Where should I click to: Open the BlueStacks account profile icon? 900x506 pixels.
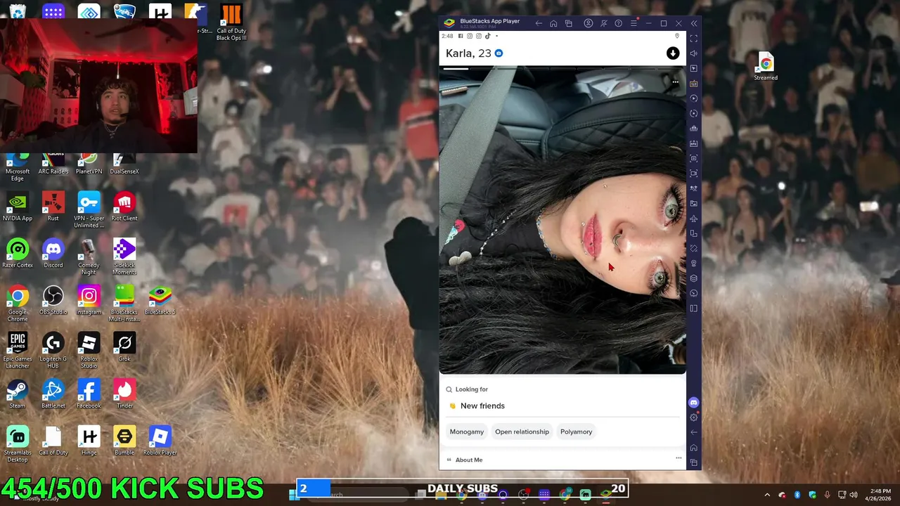[x=589, y=23]
